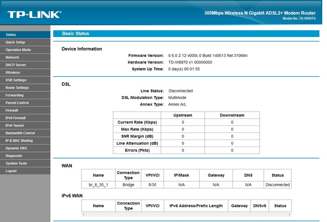Image resolution: width=327 pixels, height=222 pixels.
Task: Open the Status menu item
Action: tap(25, 34)
